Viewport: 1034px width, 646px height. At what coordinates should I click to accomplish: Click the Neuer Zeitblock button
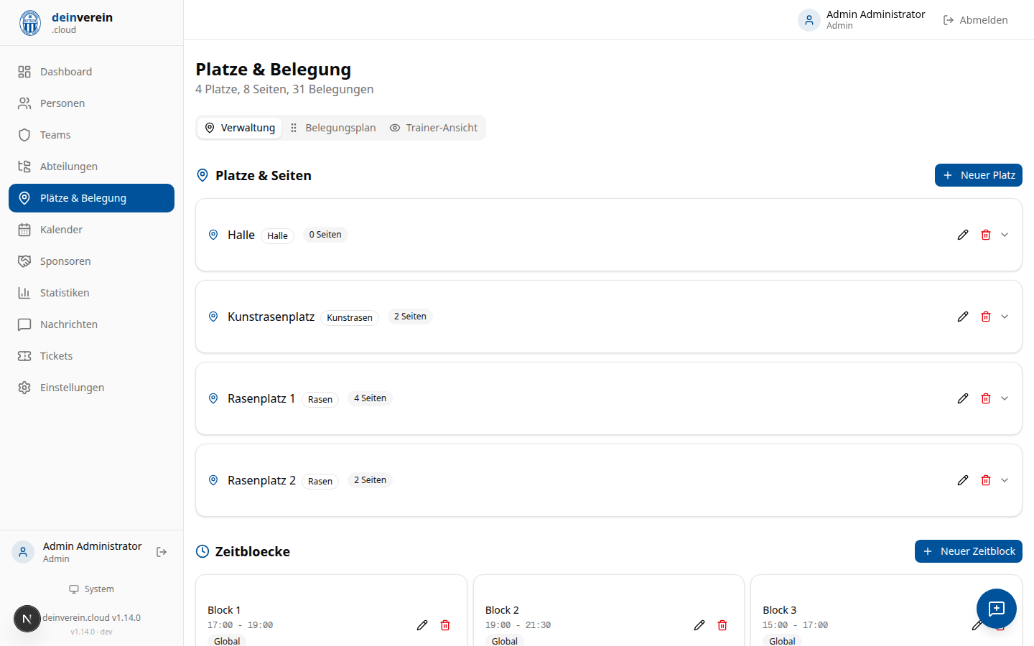[x=968, y=551]
